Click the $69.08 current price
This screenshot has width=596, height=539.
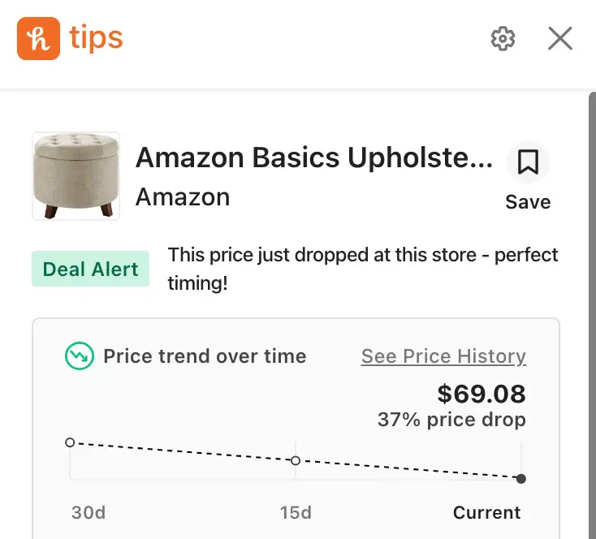coord(482,394)
